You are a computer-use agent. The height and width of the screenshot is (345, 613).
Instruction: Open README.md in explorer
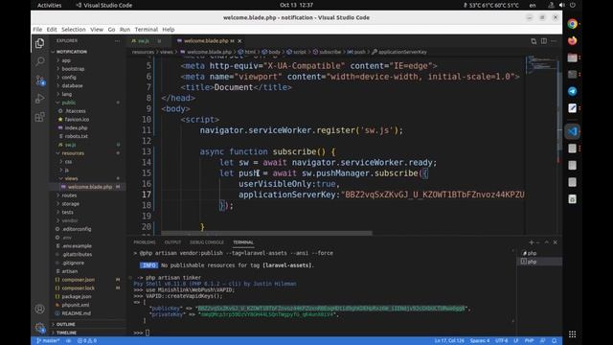(88, 313)
